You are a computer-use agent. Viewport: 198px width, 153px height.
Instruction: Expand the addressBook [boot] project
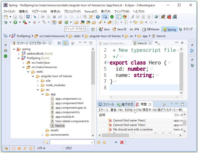19,54
